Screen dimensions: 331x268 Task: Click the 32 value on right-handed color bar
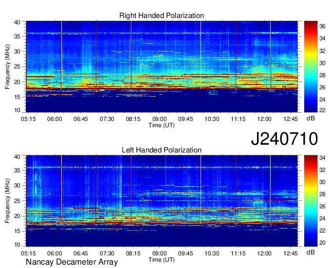pyautogui.click(x=322, y=51)
